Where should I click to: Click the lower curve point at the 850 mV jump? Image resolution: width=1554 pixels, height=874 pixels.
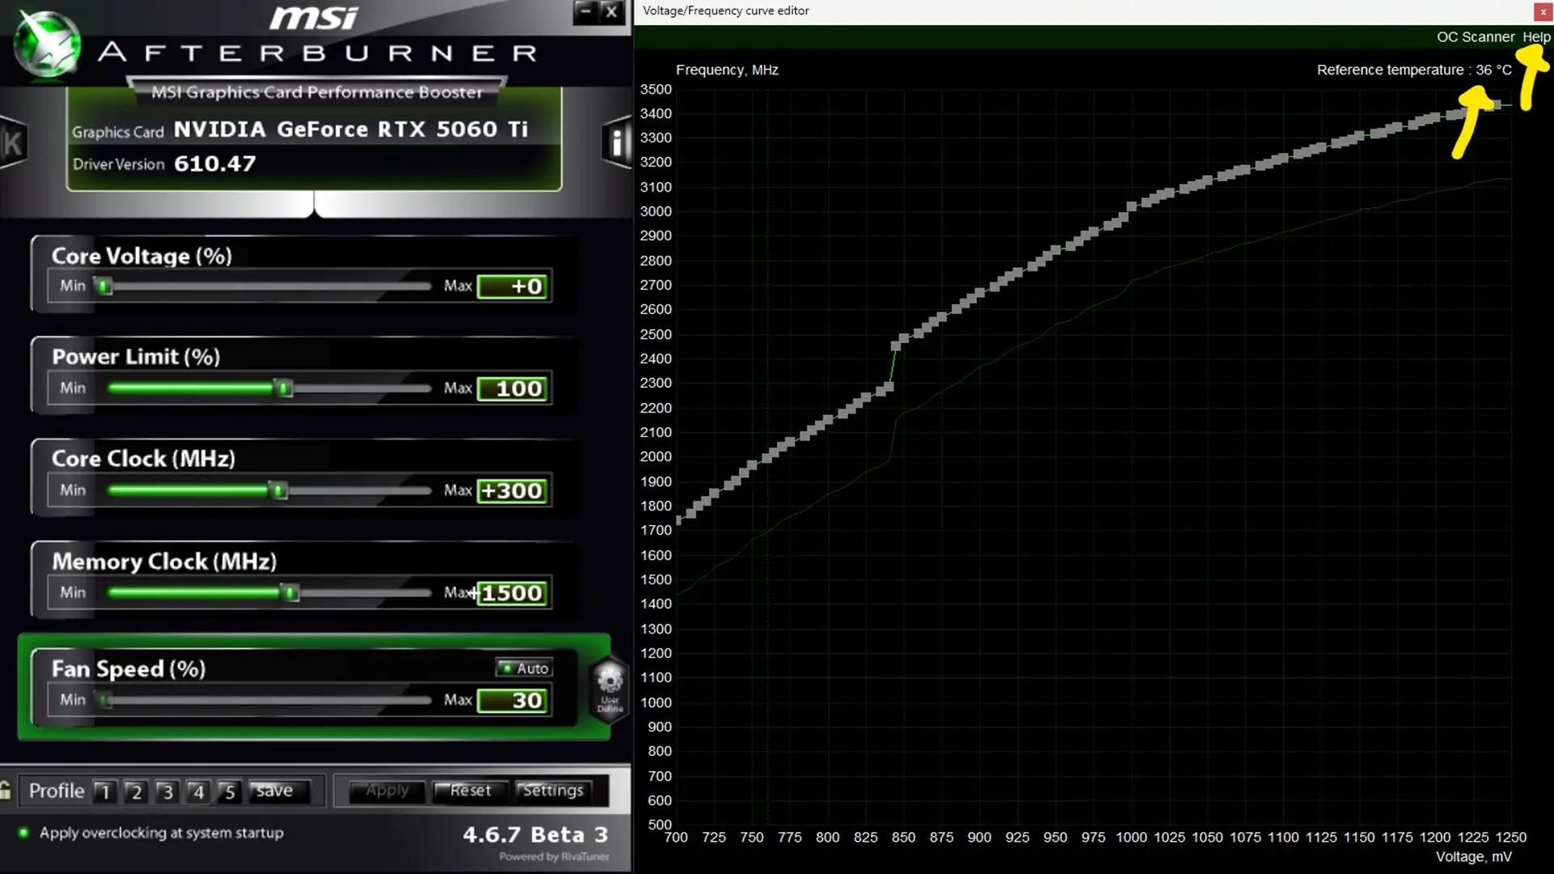(x=889, y=388)
